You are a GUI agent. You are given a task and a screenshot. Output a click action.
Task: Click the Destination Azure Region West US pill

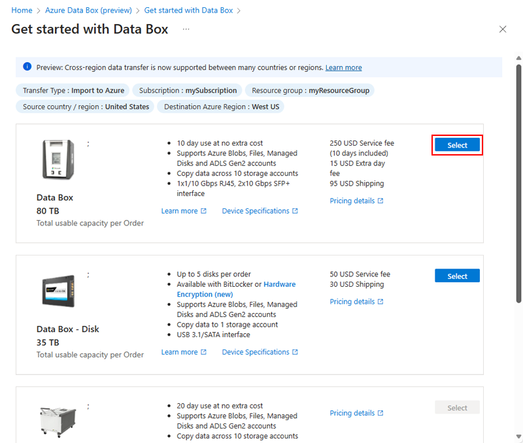[221, 107]
